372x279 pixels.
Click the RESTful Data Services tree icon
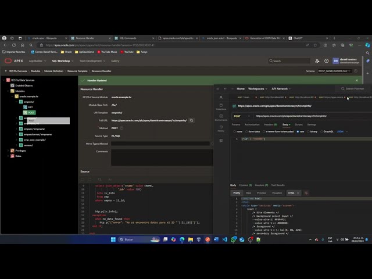[8, 80]
